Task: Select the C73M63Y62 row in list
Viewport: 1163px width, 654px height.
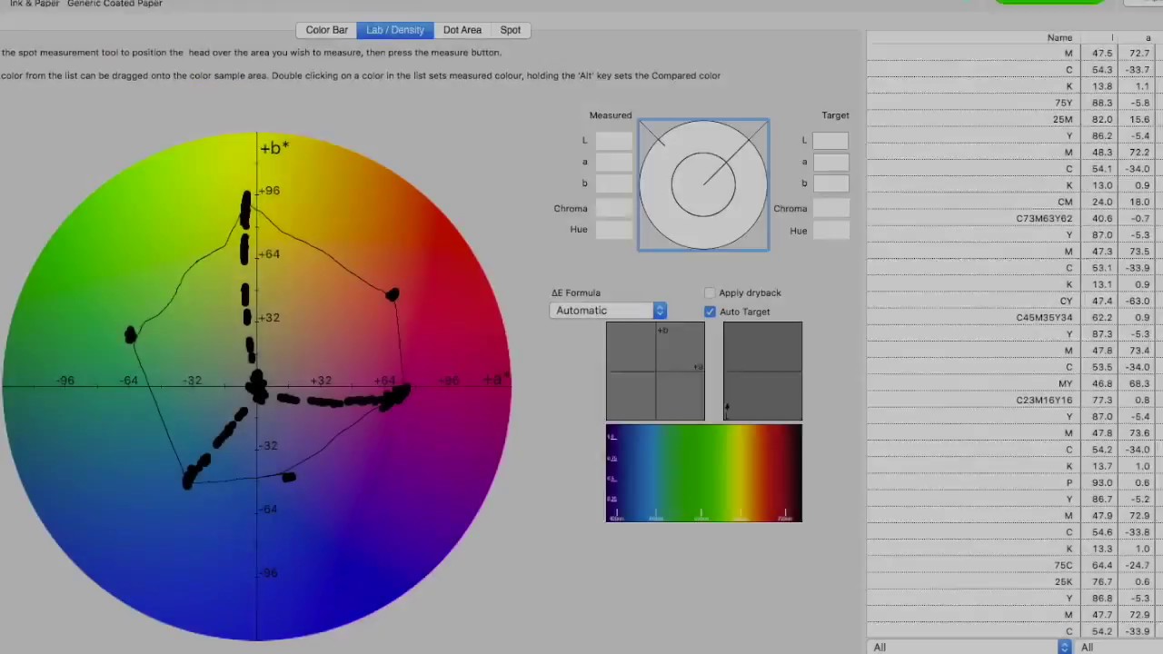Action: tap(1015, 218)
